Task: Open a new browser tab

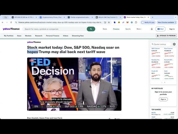Action: [x=152, y=17]
